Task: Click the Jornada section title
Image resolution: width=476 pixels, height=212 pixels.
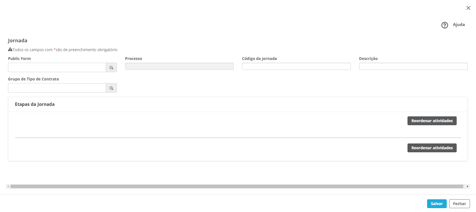Action: (x=18, y=41)
